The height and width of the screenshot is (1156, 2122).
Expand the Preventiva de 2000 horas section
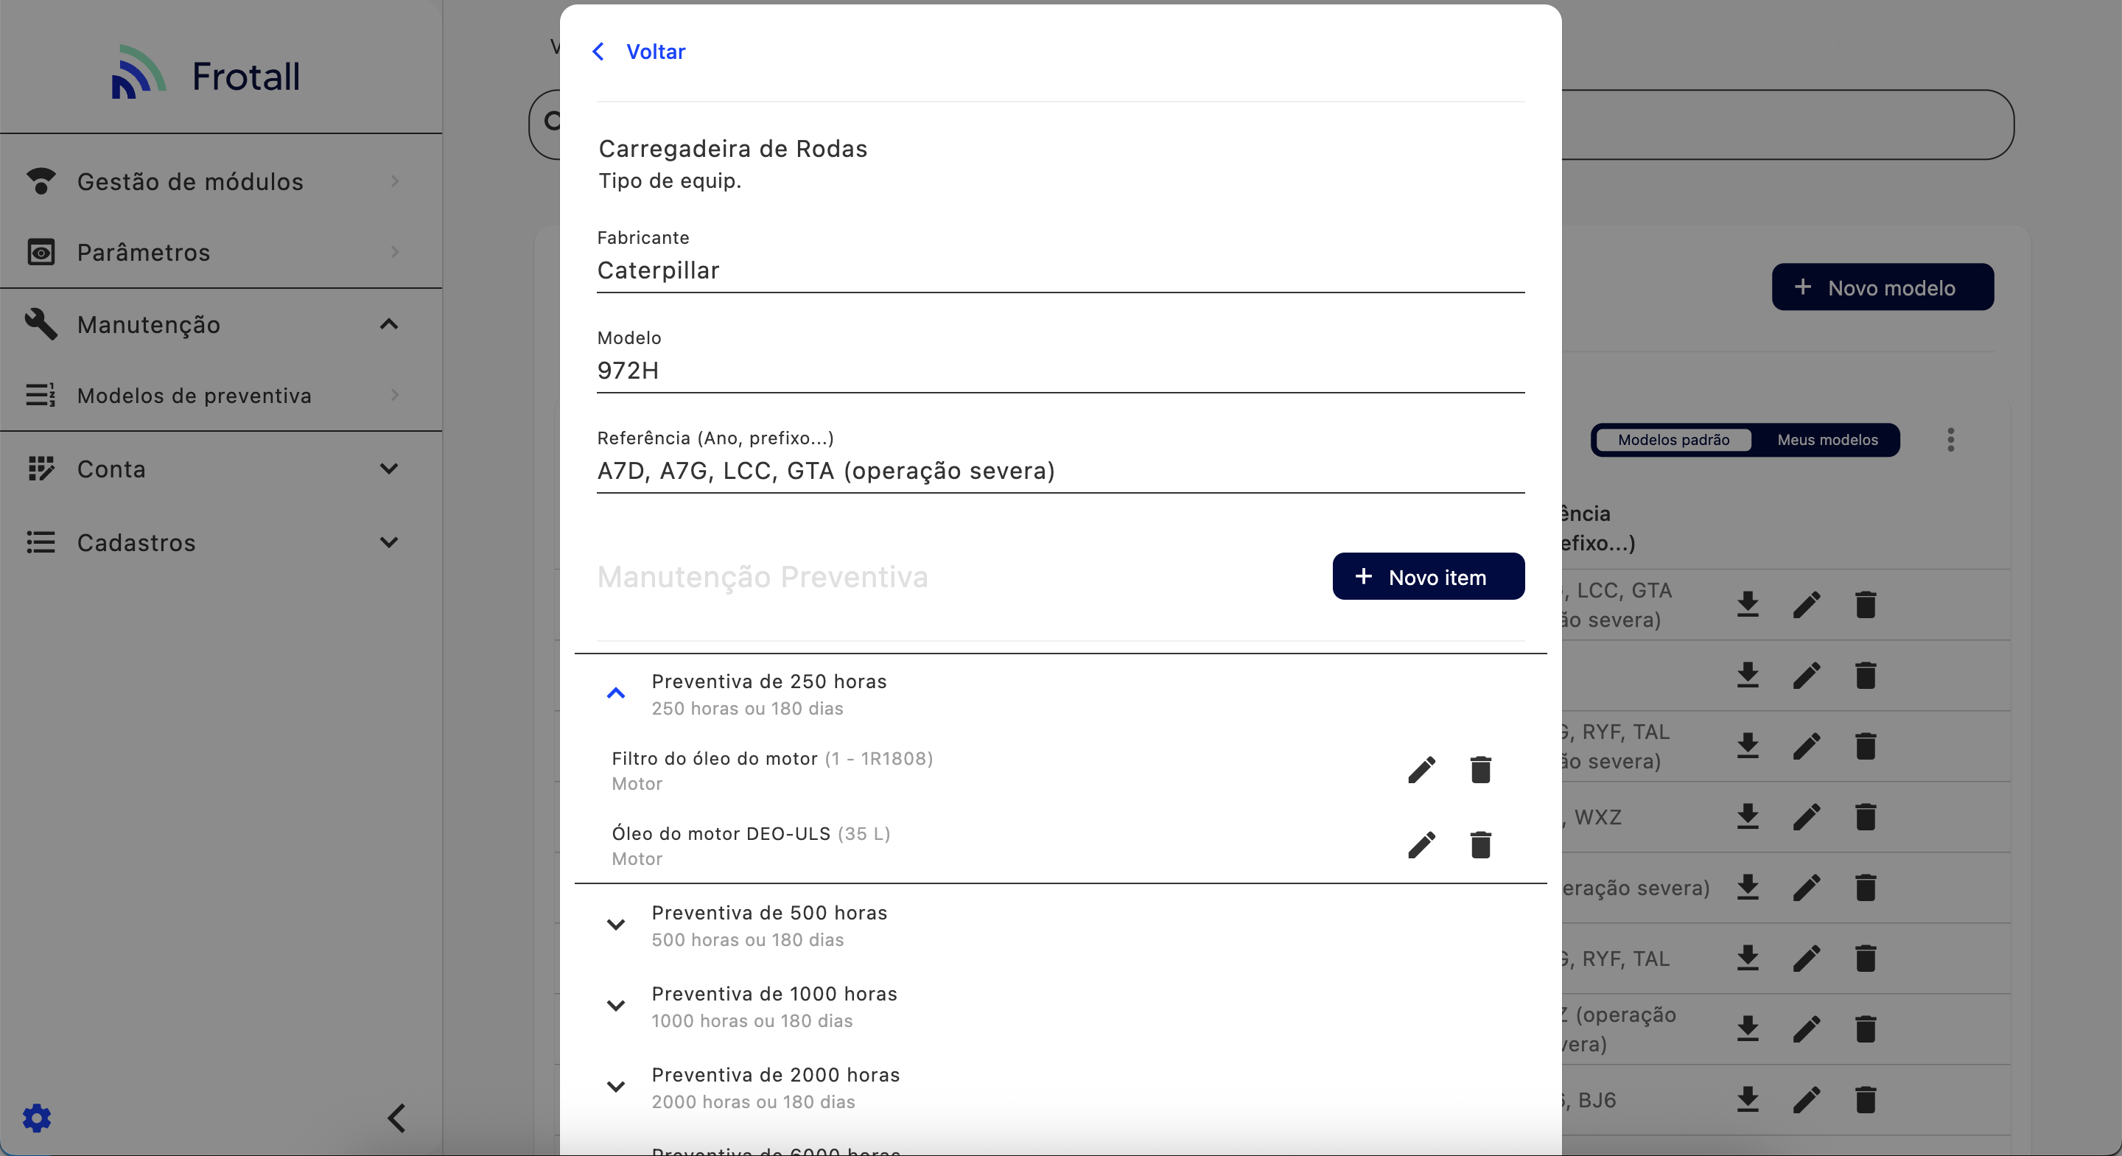[x=615, y=1087]
